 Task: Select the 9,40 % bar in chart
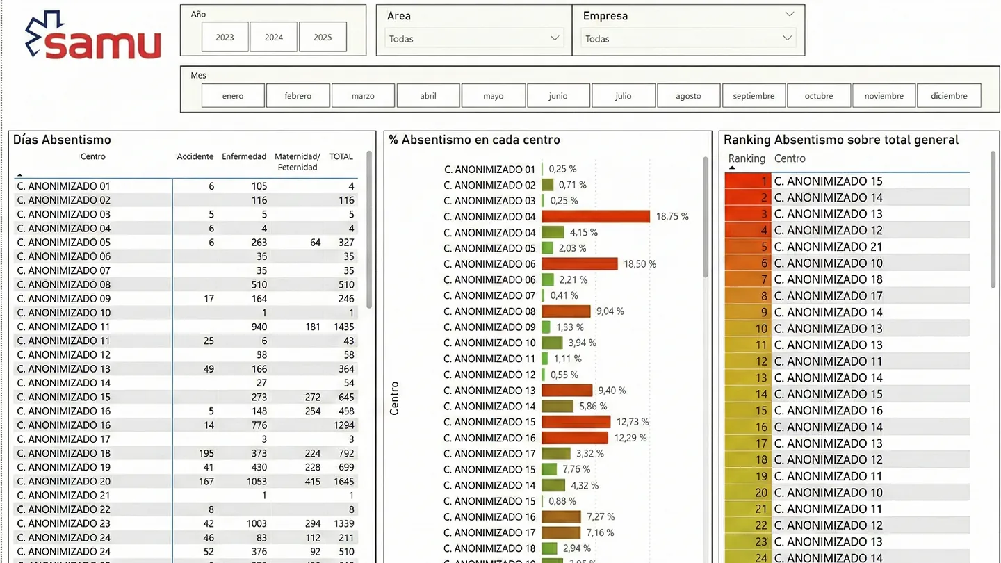[x=567, y=391]
